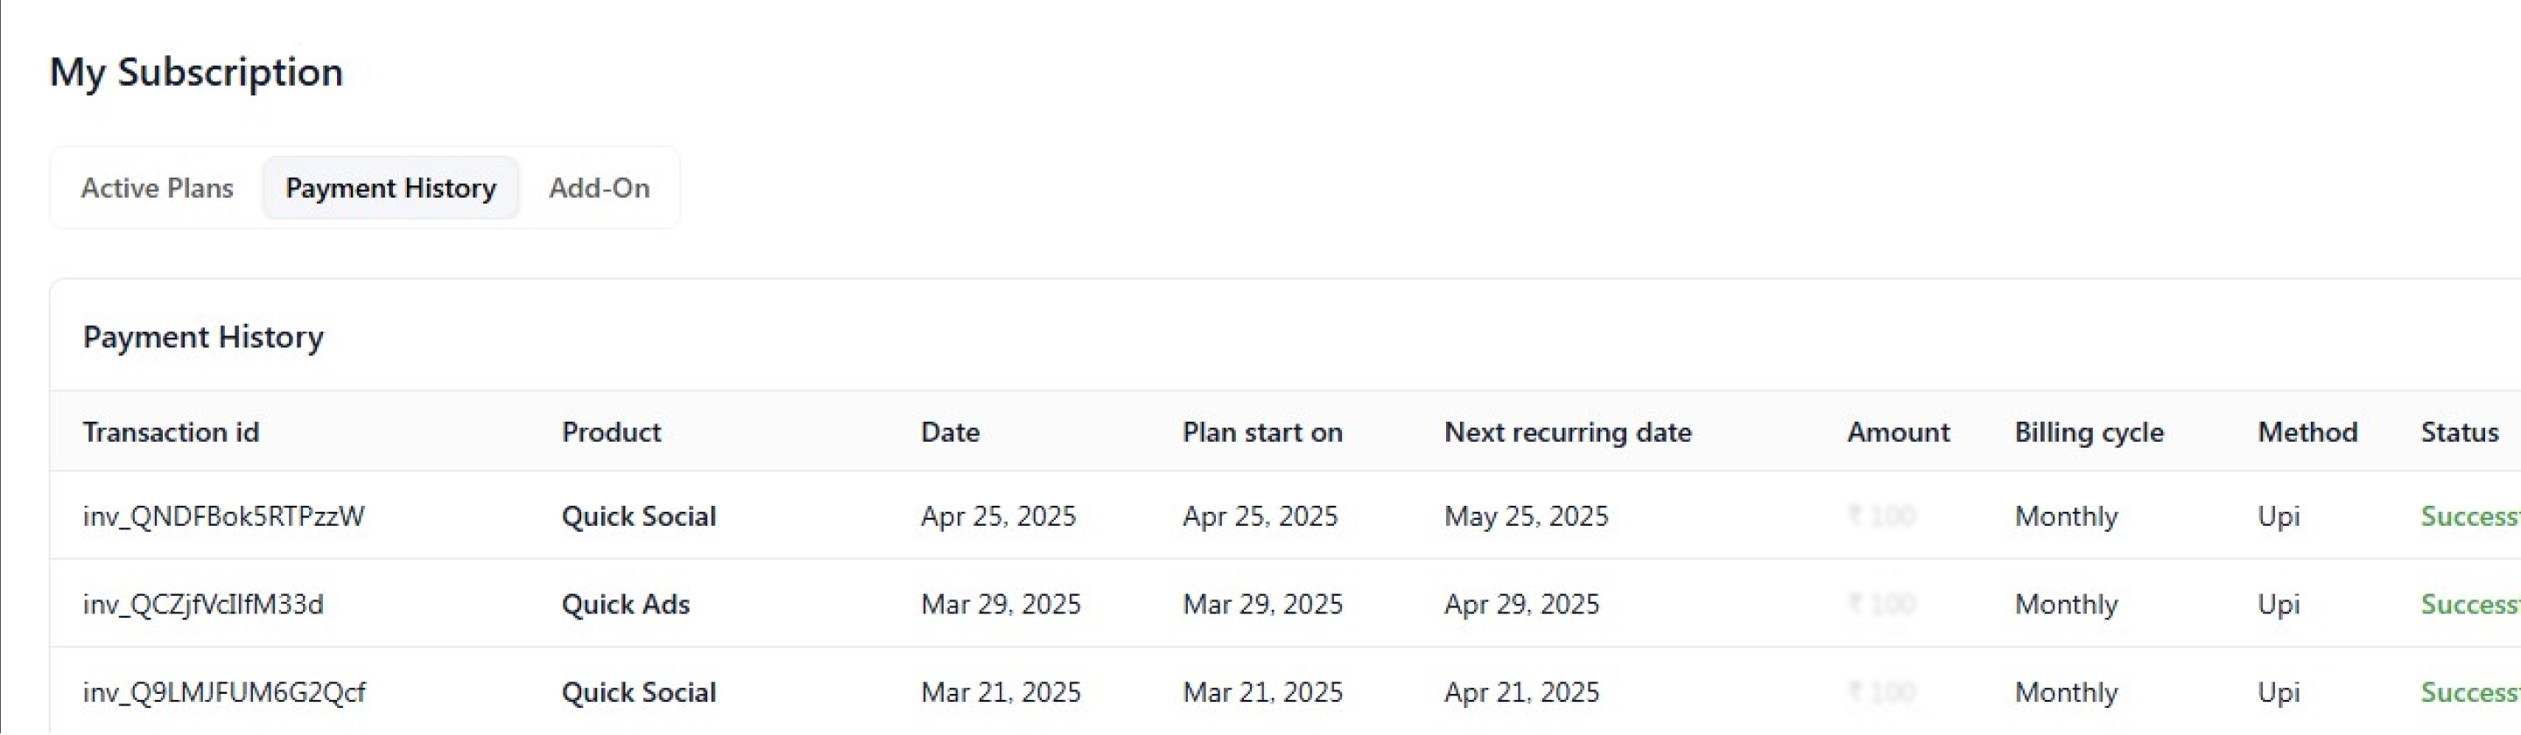Select transaction inv_Q9LMJFUM6G2Qcf
Viewport: 2521px width, 735px height.
(x=223, y=693)
